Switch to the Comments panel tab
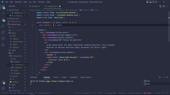The image size is (170, 95). (74, 77)
